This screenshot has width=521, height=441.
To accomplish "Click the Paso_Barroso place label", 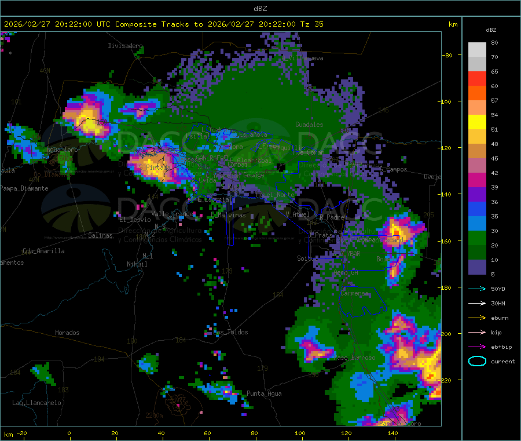I will pos(355,358).
